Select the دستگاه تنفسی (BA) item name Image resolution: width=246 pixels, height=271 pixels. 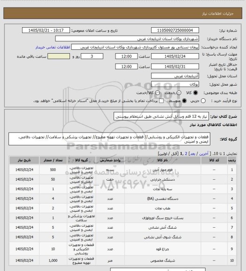162,199
